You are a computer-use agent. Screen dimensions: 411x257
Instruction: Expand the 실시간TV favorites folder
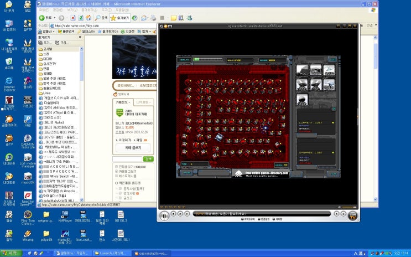(48, 64)
